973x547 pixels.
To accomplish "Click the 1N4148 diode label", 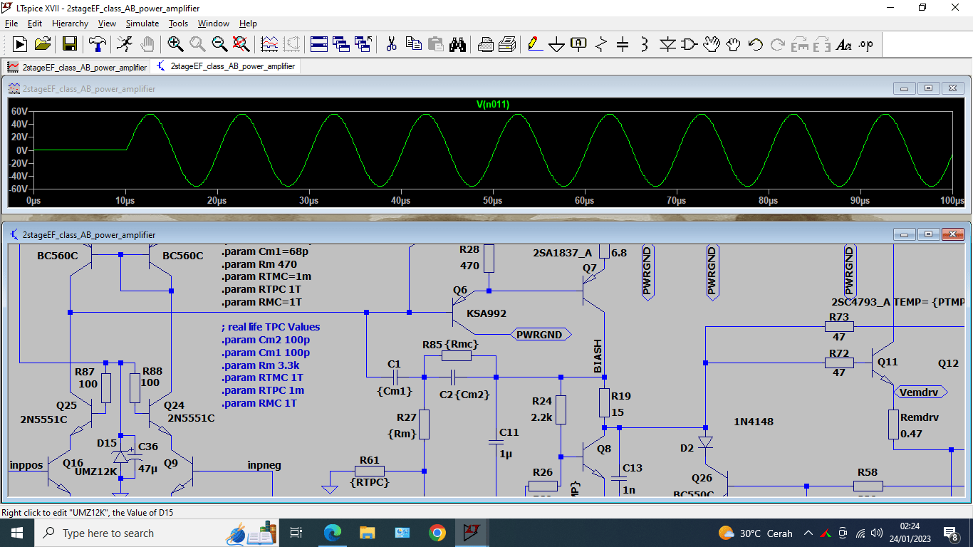I will tap(754, 422).
